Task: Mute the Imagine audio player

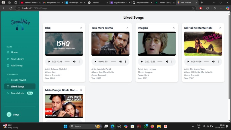Action: [167, 61]
